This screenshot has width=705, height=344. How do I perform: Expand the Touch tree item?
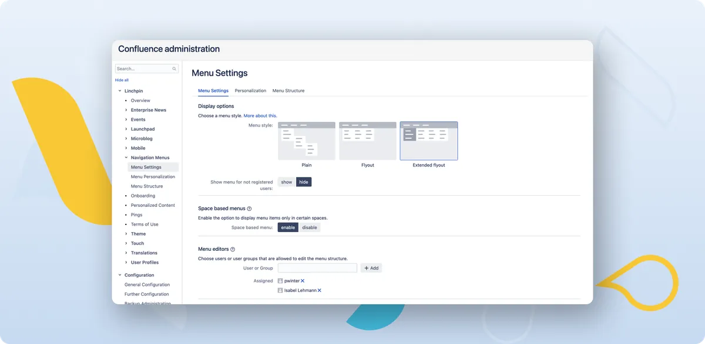(x=126, y=243)
